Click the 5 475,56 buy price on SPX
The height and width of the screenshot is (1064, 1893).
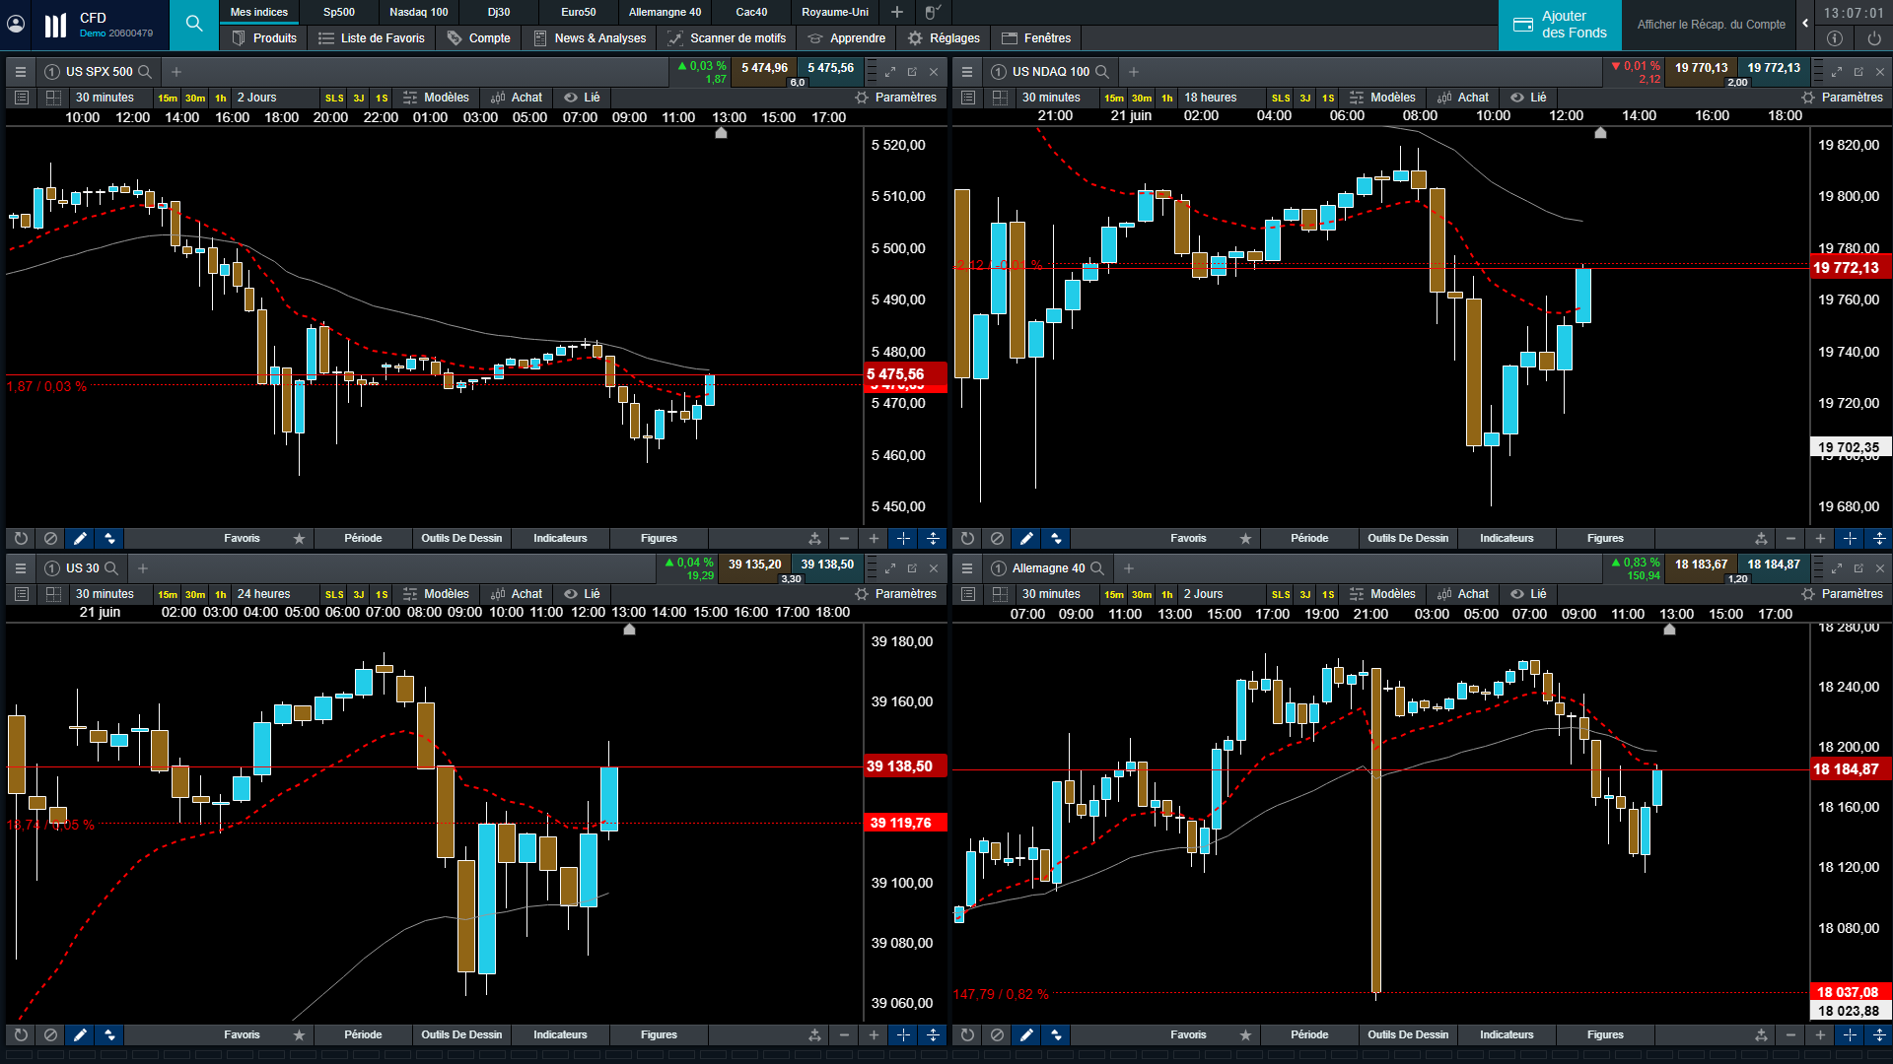[830, 68]
